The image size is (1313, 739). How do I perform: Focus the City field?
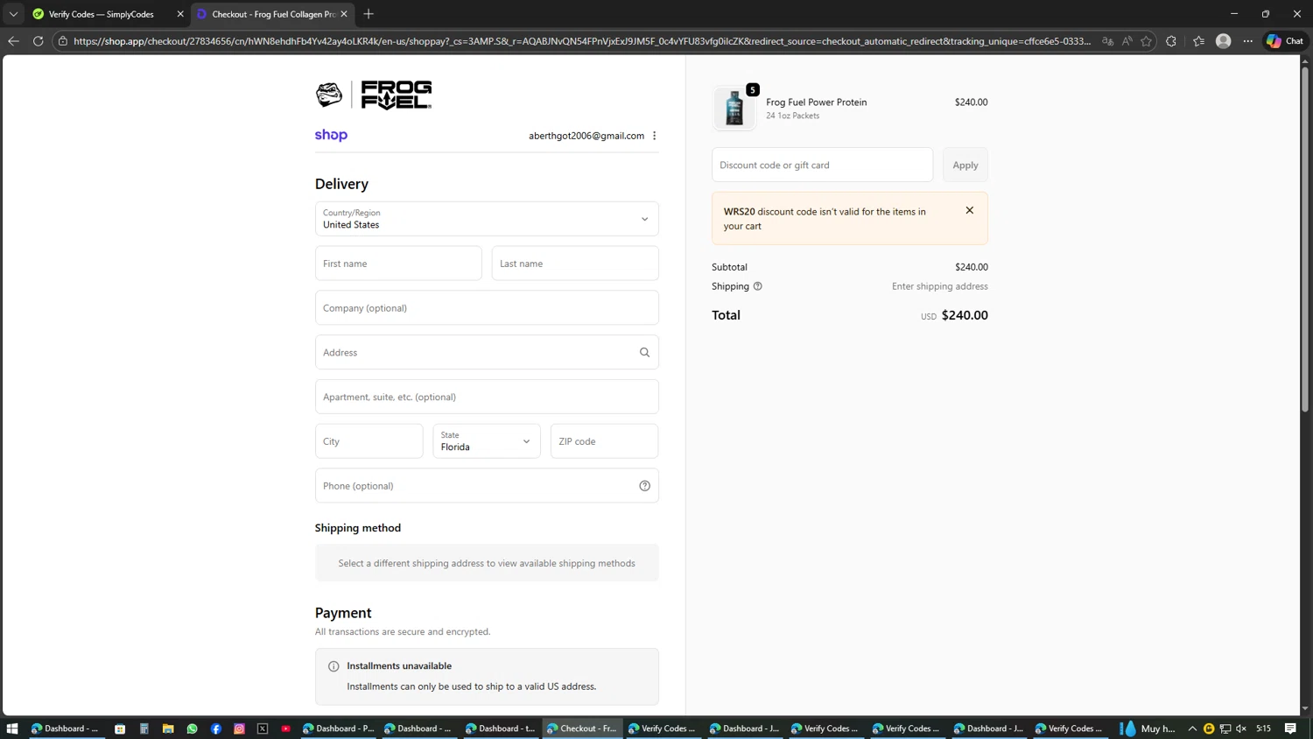(x=369, y=441)
